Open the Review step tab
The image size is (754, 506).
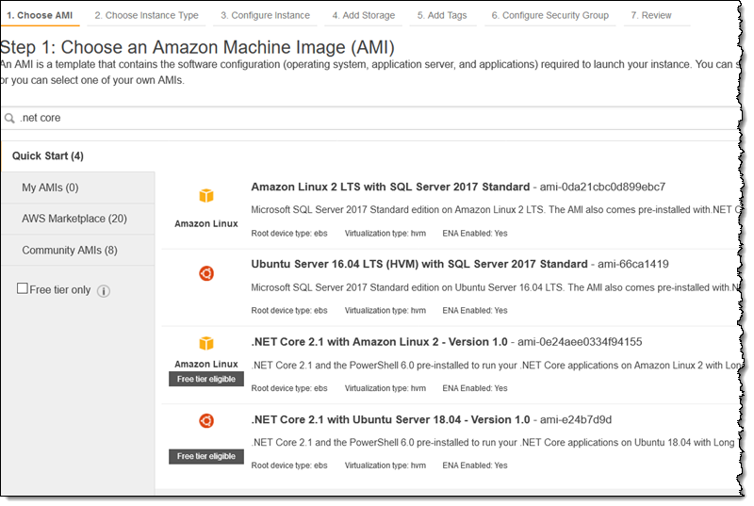[651, 16]
